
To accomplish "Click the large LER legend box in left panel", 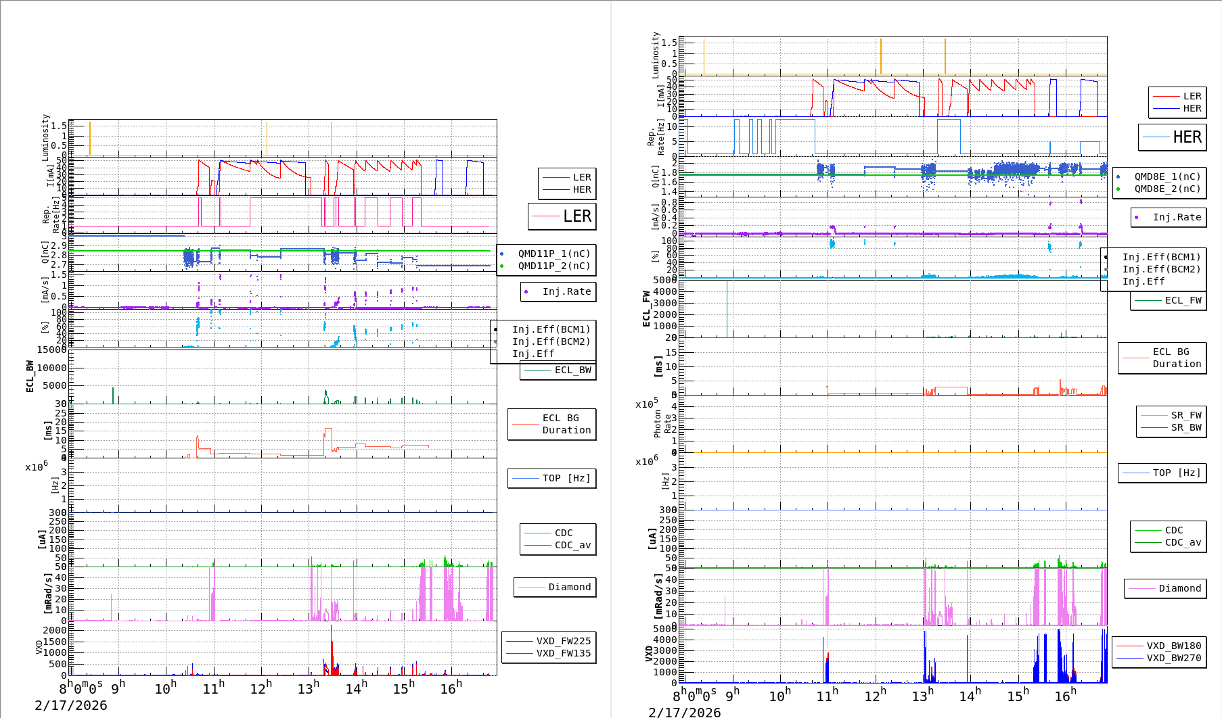I will click(x=562, y=216).
